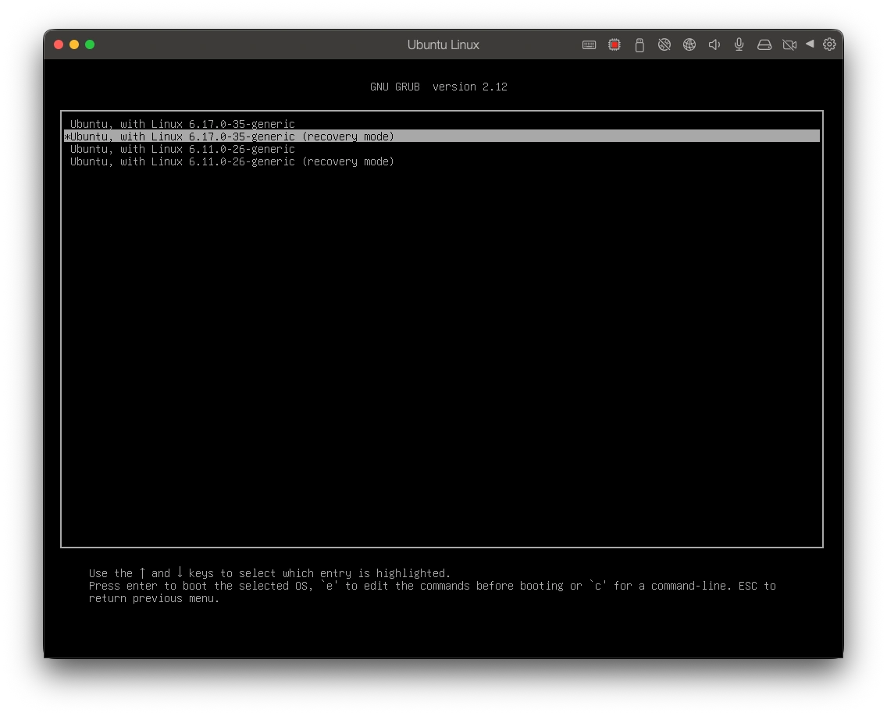Click the speaker sound icon
This screenshot has height=716, width=887.
(x=714, y=44)
